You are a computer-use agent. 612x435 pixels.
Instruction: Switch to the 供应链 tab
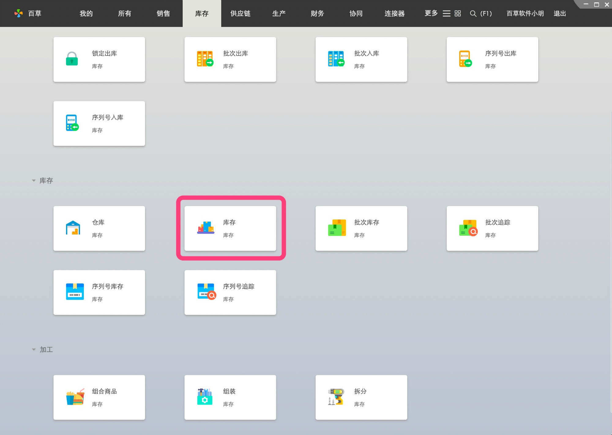pos(240,13)
